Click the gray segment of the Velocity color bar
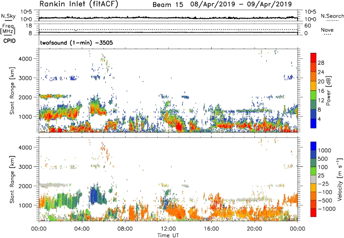This screenshot has width=344, height=238. [x=313, y=179]
